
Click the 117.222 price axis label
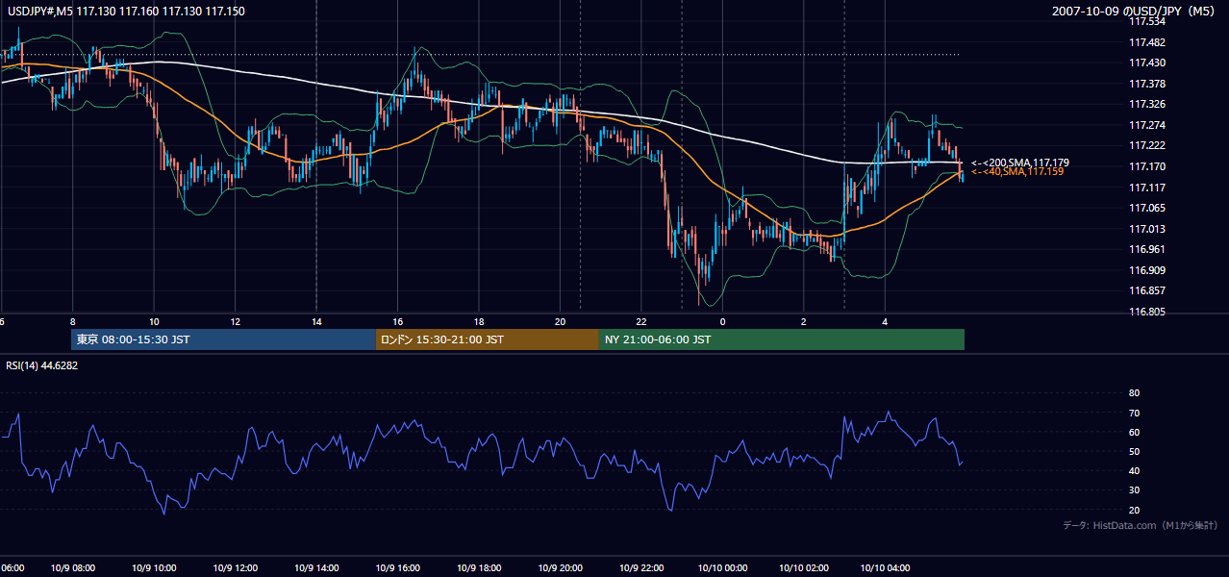click(1146, 145)
